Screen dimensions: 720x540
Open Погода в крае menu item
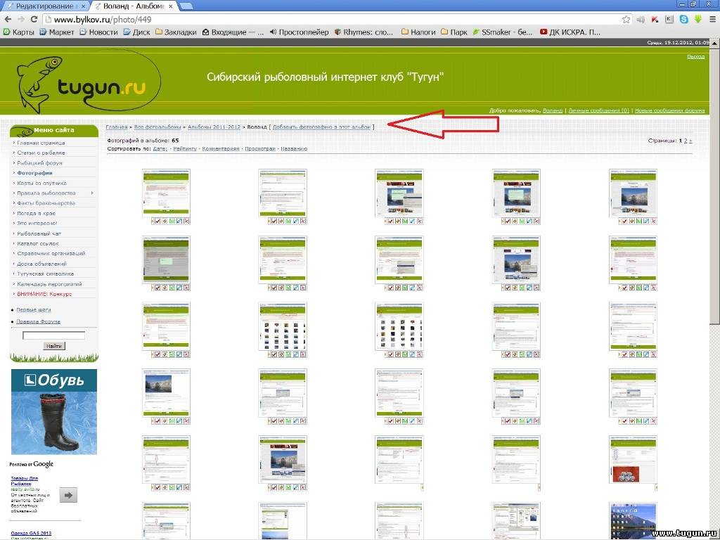pyautogui.click(x=36, y=214)
